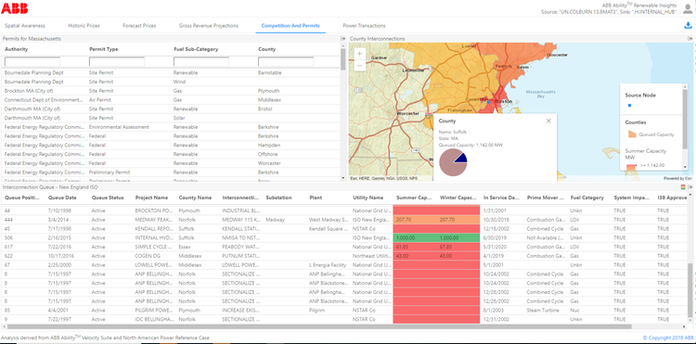This screenshot has width=696, height=344.
Task: Click the Authority filter input field
Action: (x=32, y=61)
